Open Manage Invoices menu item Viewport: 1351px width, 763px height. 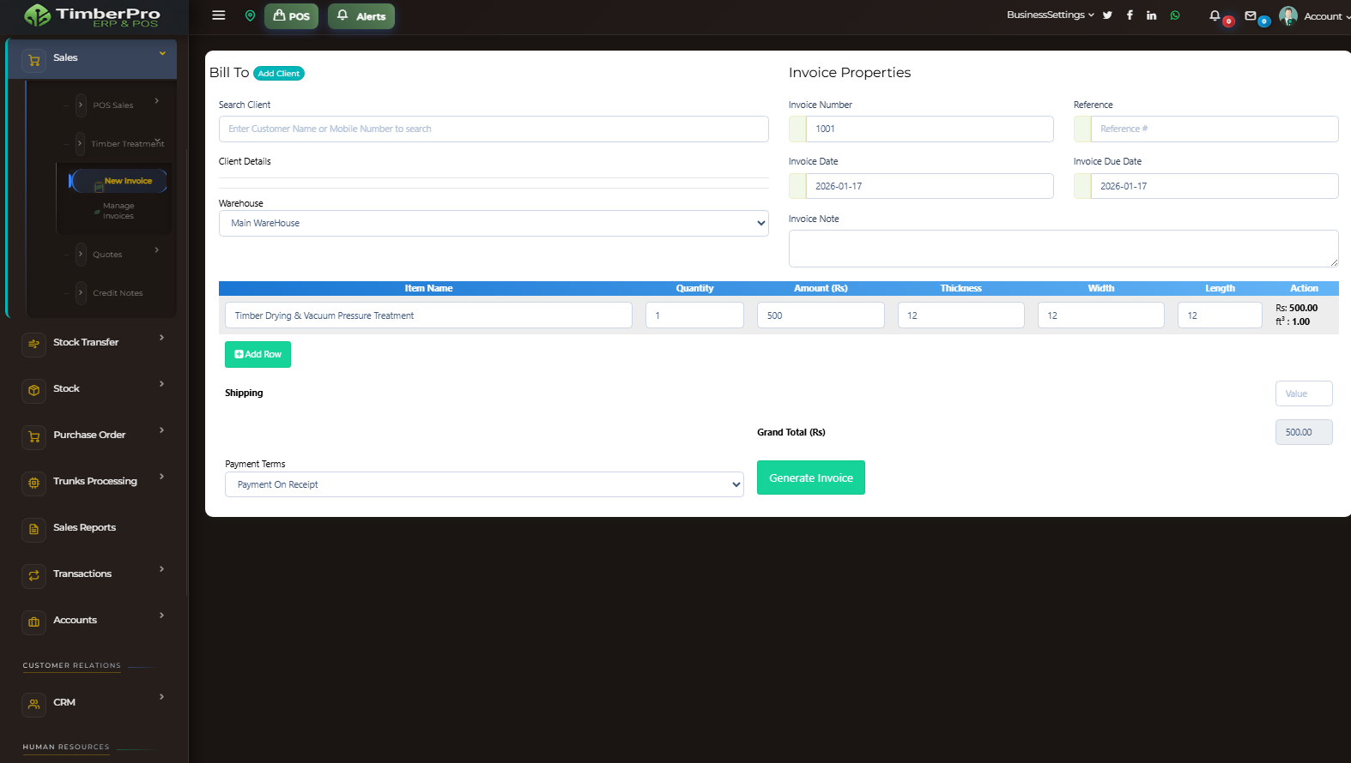(x=118, y=211)
